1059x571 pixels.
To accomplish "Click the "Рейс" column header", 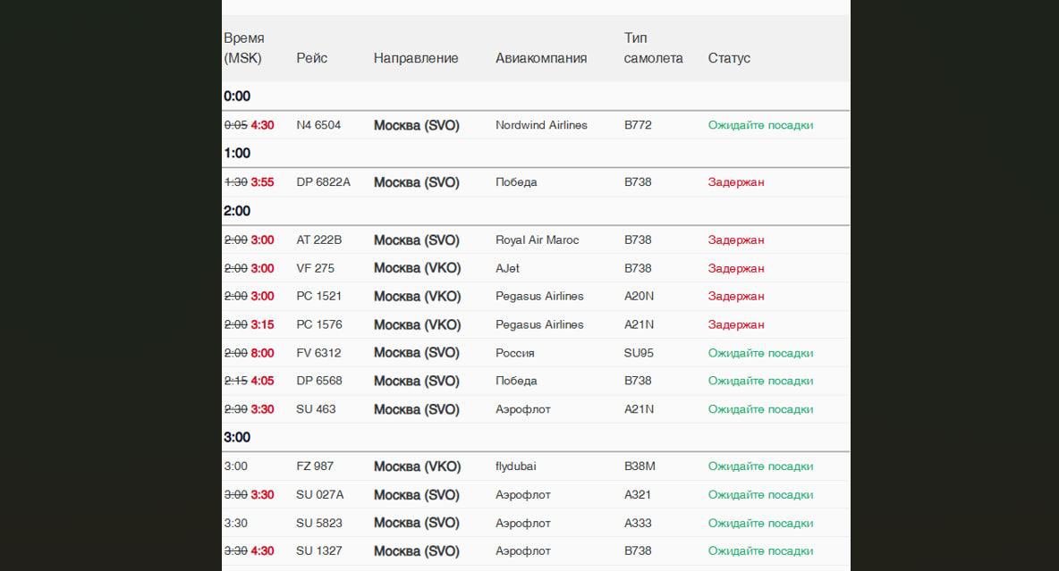I will click(x=311, y=58).
